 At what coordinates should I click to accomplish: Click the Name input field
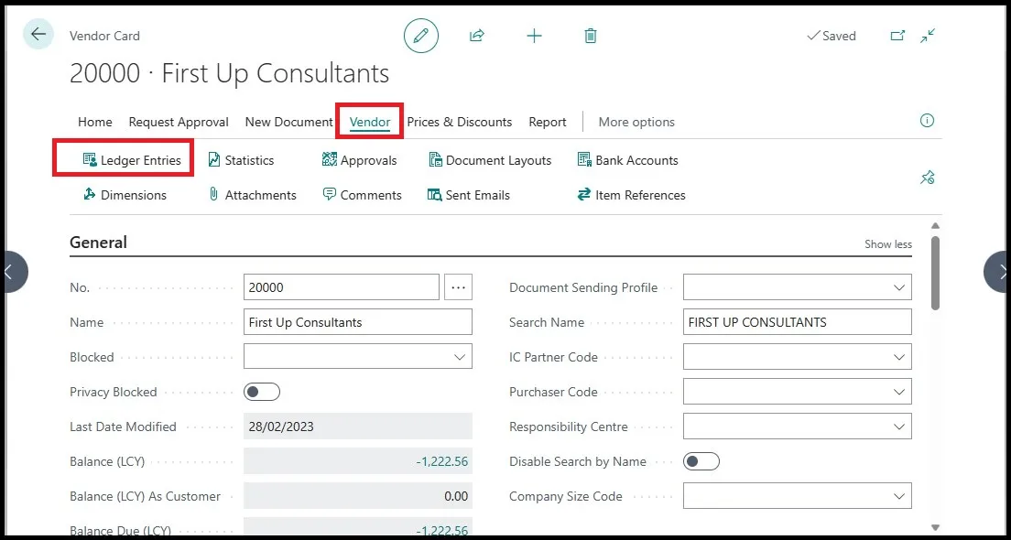click(358, 322)
